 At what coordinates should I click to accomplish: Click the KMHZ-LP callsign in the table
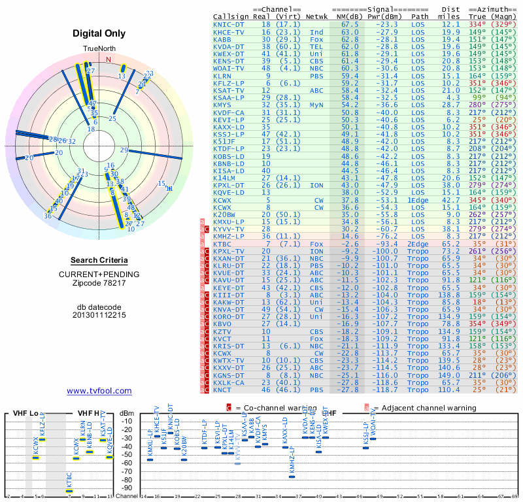tap(228, 236)
